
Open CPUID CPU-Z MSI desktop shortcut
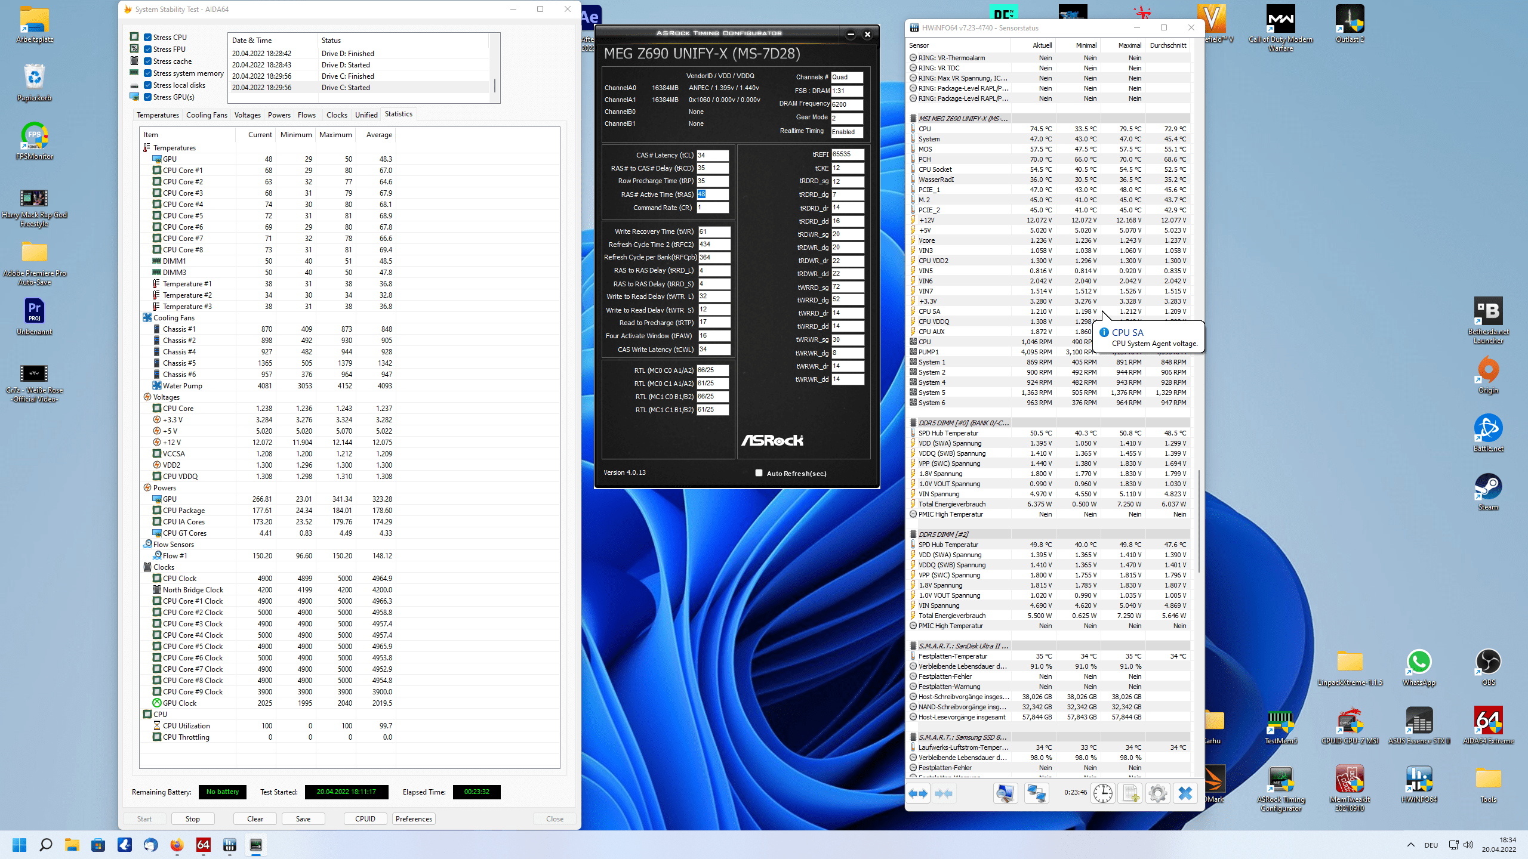[1350, 725]
